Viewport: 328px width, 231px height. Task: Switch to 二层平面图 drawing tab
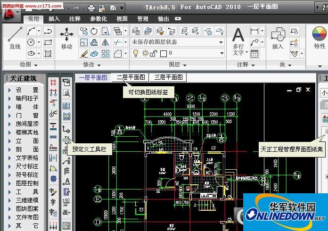pos(131,77)
